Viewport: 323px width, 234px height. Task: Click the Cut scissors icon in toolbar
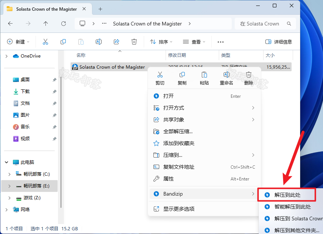[x=45, y=42]
